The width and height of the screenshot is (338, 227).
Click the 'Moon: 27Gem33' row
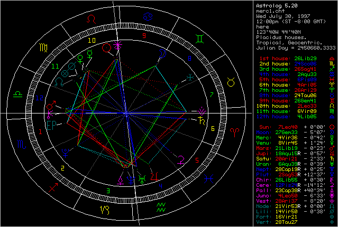point(295,133)
